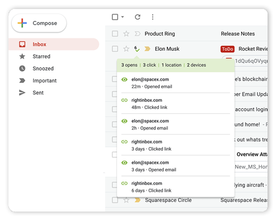The height and width of the screenshot is (220, 276).
Task: Click eye icon for 2h opened email
Action: 124,121
